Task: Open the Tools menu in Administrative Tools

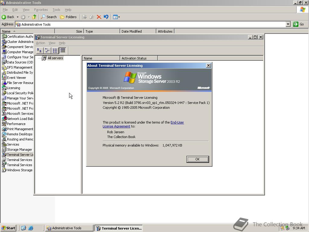Action: coord(56,10)
